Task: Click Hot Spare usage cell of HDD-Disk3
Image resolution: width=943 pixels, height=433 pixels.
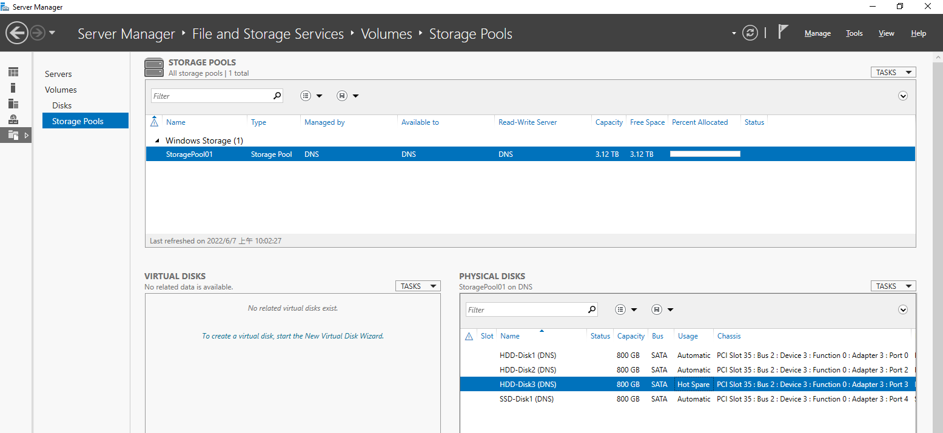Action: tap(693, 385)
